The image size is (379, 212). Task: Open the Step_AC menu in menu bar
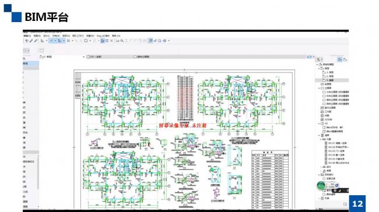click(x=103, y=35)
